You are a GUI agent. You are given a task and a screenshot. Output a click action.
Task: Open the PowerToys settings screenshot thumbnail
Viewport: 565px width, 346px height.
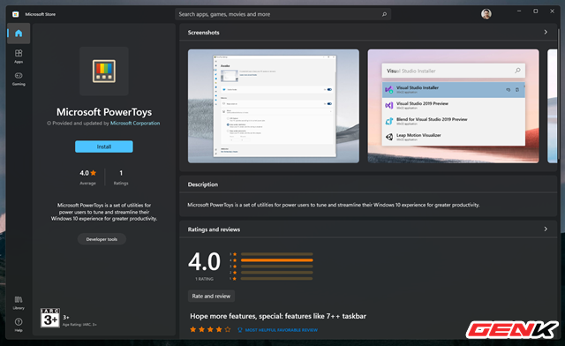(274, 106)
